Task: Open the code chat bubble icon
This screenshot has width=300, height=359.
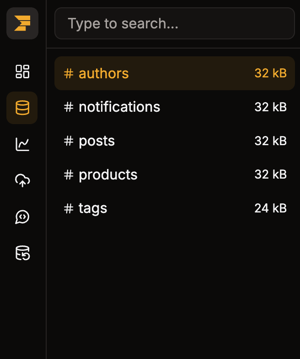Action: (22, 217)
